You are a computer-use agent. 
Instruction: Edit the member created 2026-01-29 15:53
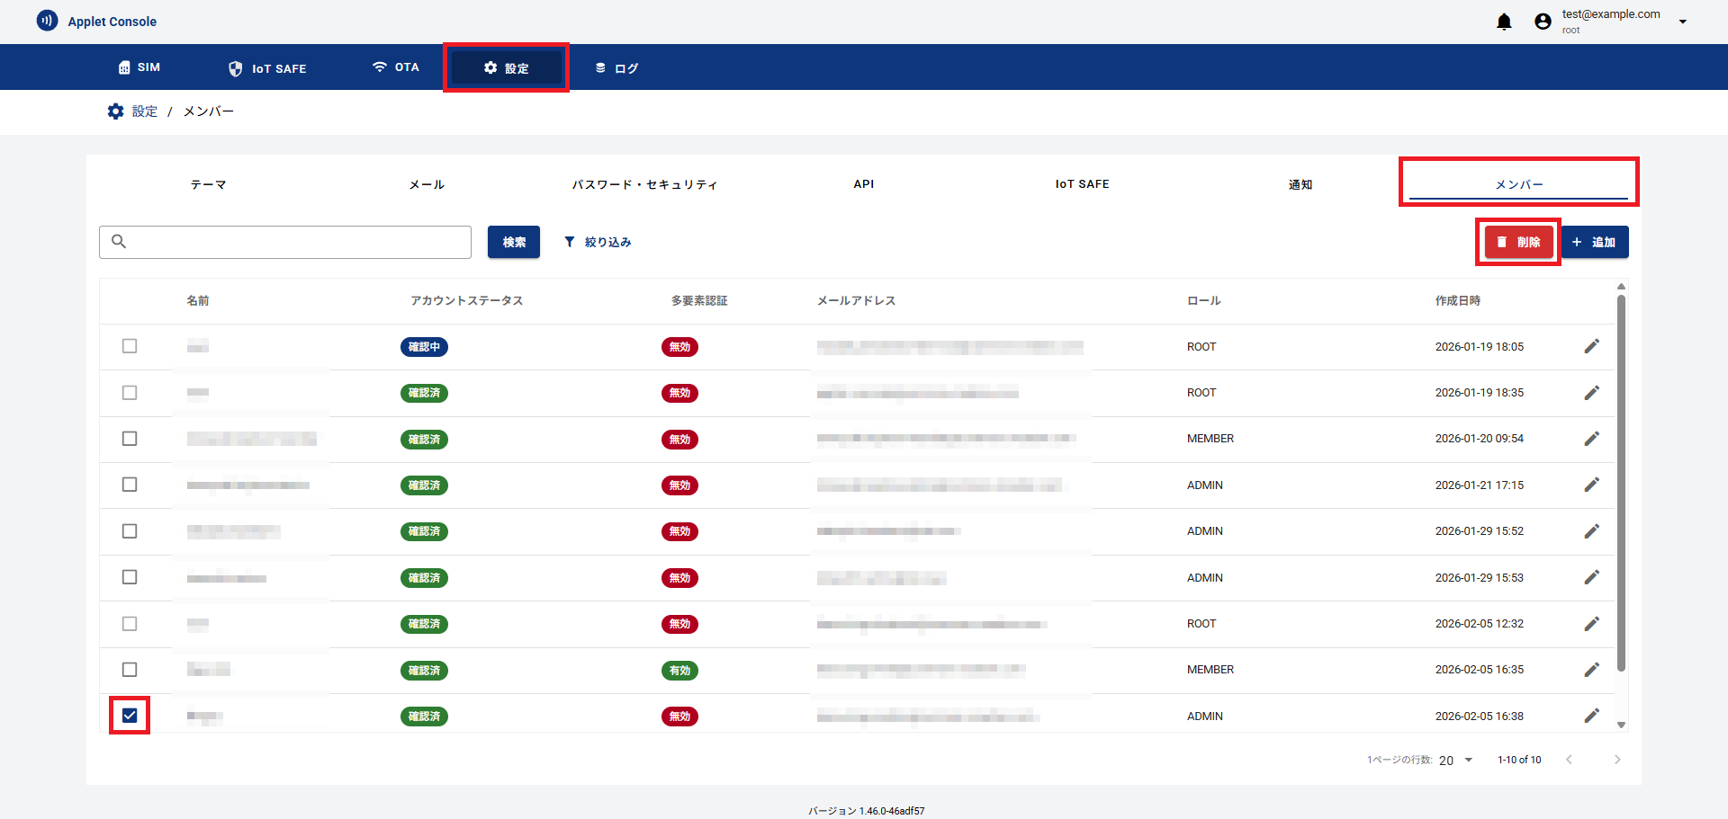click(1591, 577)
